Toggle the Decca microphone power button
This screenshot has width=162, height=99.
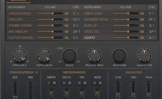(x=64, y=83)
